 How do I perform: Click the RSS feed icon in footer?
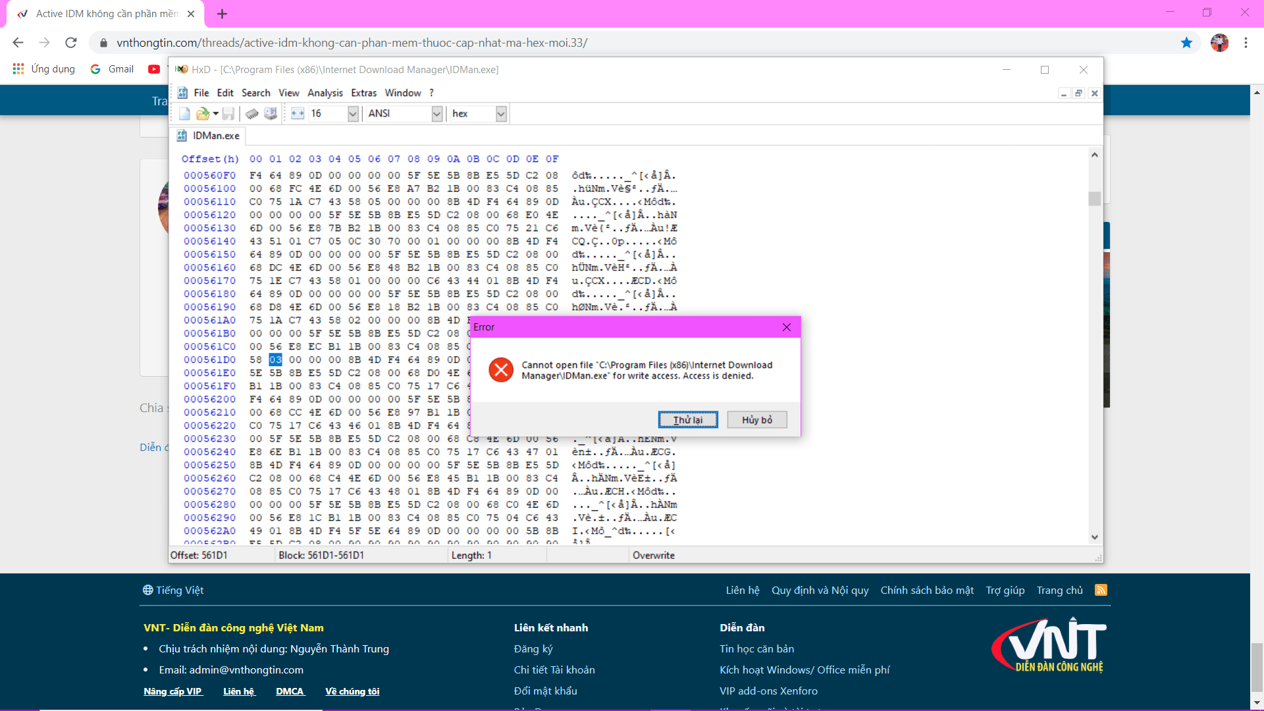pos(1101,590)
